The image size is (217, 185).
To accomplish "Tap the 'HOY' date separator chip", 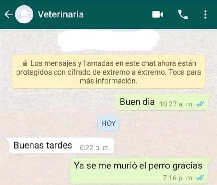I will (x=108, y=123).
